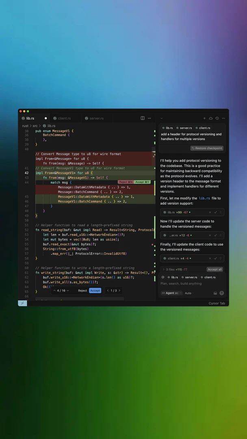Attach an image using the picture icon

point(215,293)
